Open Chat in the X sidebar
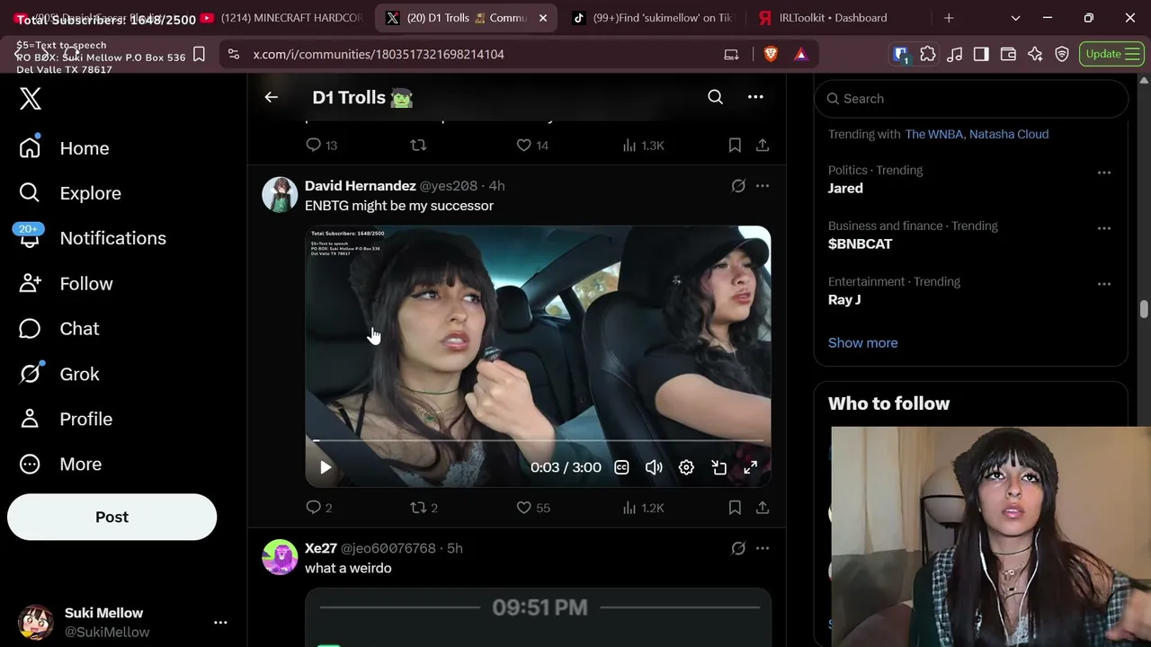The height and width of the screenshot is (647, 1151). tap(59, 329)
